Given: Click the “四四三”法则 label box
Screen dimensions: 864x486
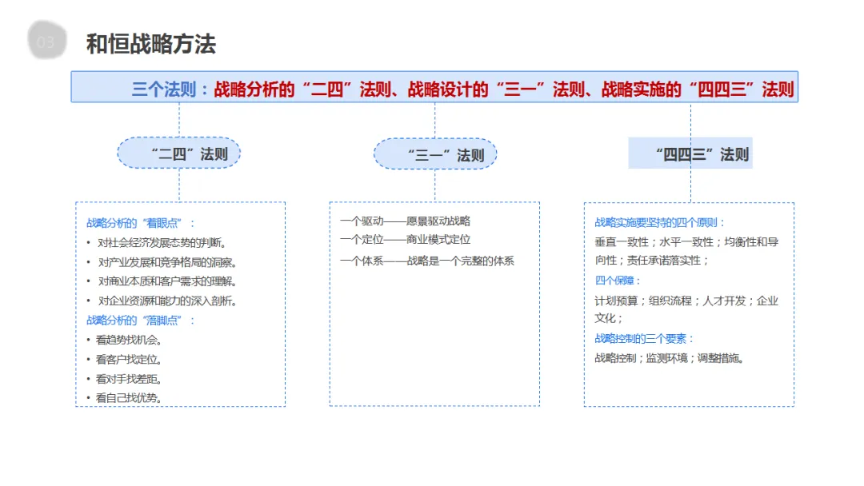Looking at the screenshot, I should tap(690, 153).
